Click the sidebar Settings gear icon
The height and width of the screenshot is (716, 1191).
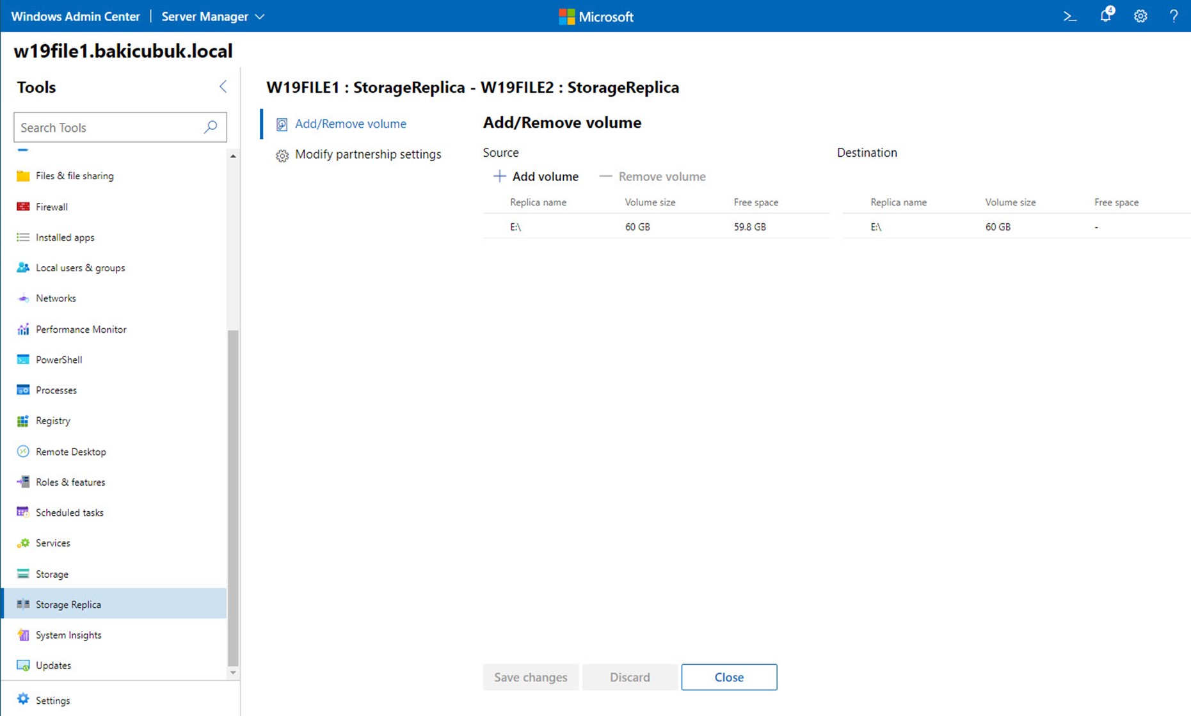[x=23, y=699]
